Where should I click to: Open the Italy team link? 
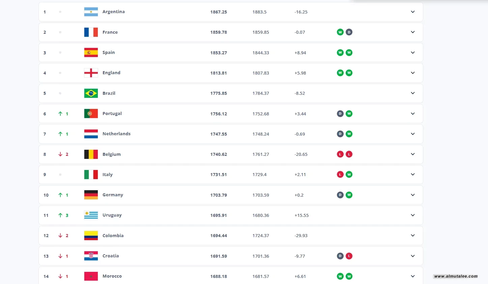pos(108,175)
